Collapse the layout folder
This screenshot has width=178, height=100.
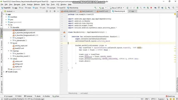(9, 43)
